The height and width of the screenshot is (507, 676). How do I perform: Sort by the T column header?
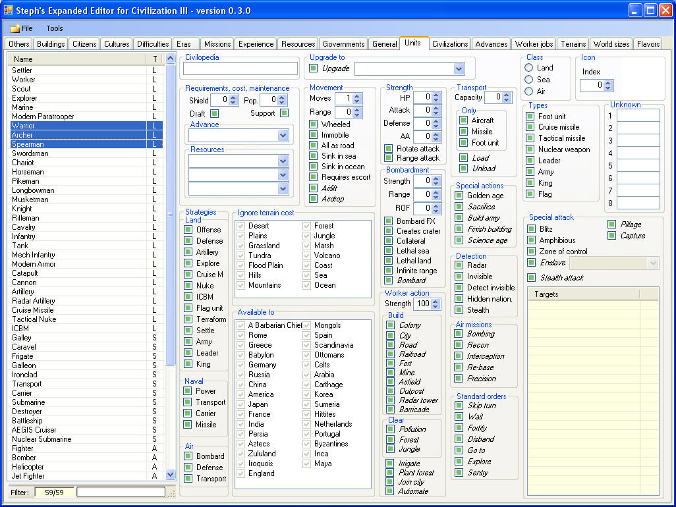click(155, 59)
